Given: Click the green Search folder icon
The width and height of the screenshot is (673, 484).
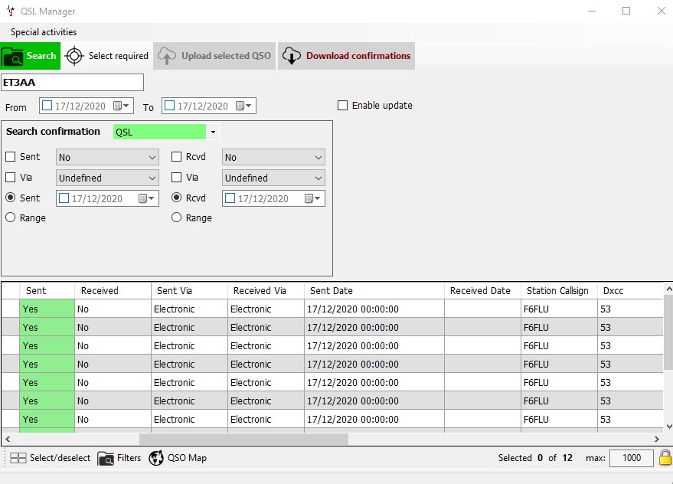Looking at the screenshot, I should (12, 56).
